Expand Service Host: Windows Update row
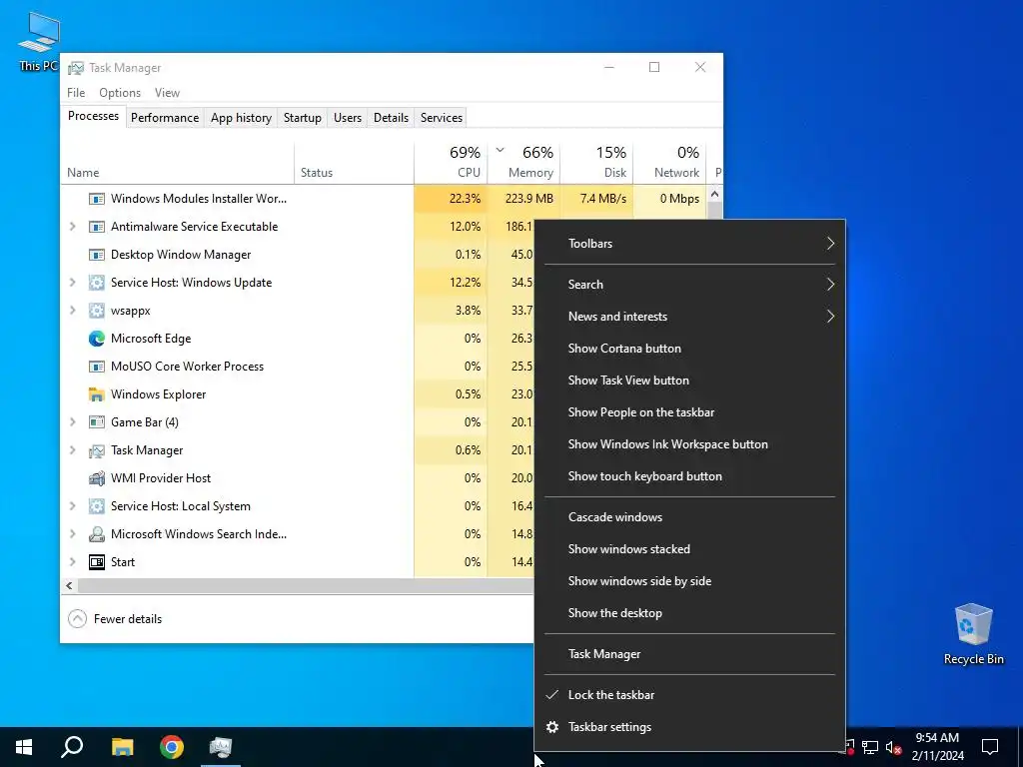 [72, 283]
